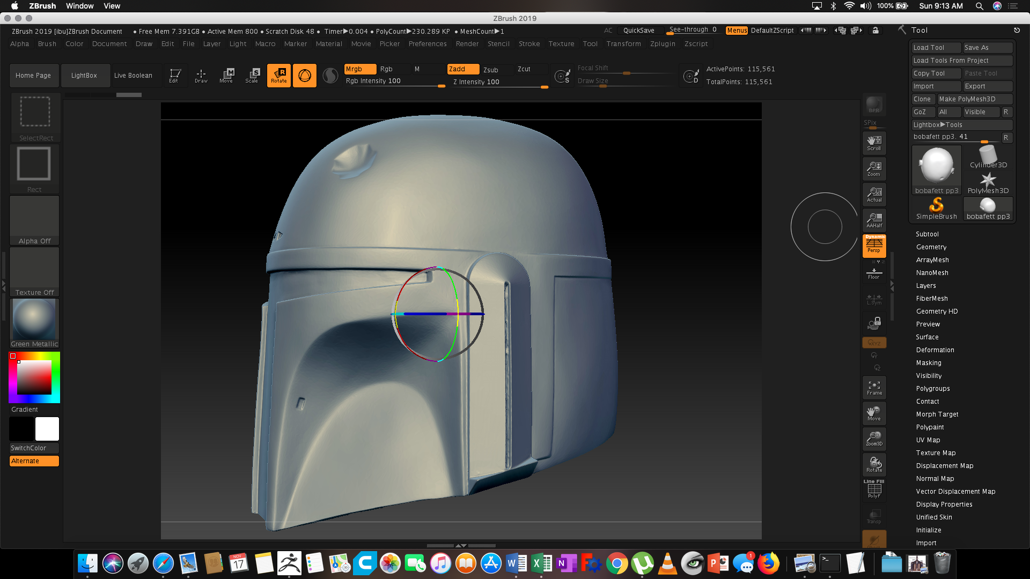Click the Rect stroke icon
Image resolution: width=1030 pixels, height=579 pixels.
34,168
